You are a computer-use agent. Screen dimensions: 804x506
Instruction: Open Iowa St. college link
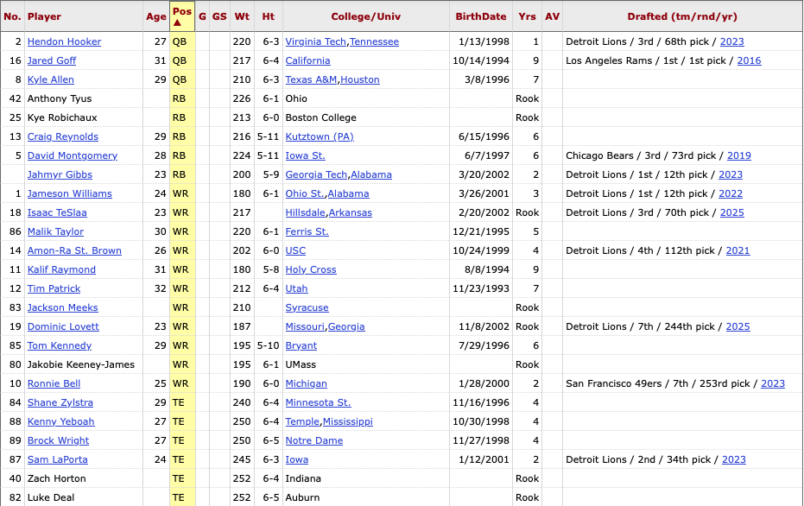pyautogui.click(x=305, y=155)
